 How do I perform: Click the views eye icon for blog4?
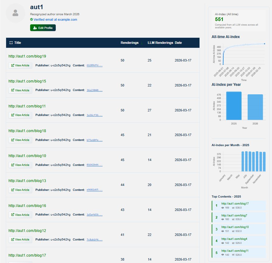pyautogui.click(x=223, y=243)
